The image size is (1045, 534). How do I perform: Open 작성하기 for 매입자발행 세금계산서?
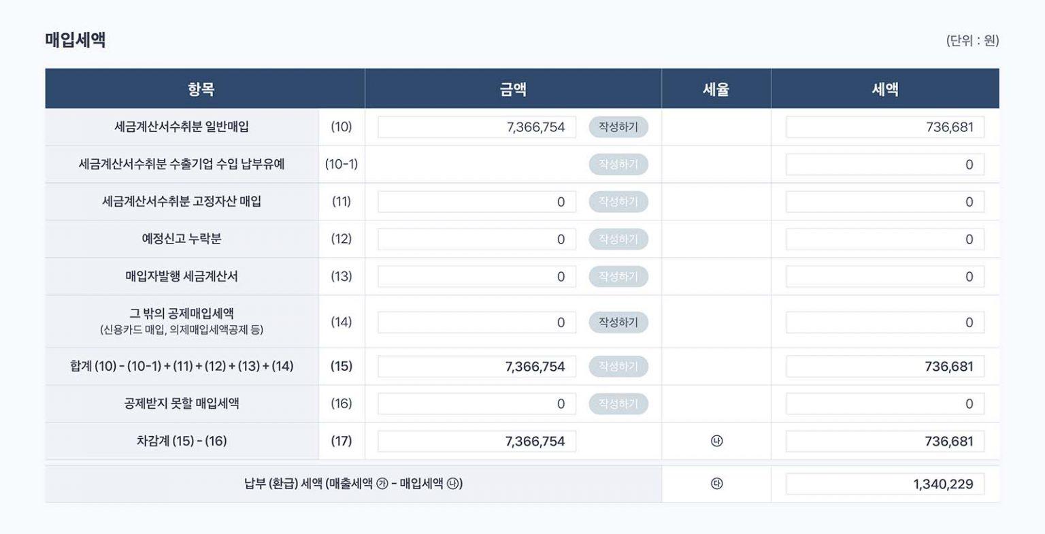tap(618, 277)
